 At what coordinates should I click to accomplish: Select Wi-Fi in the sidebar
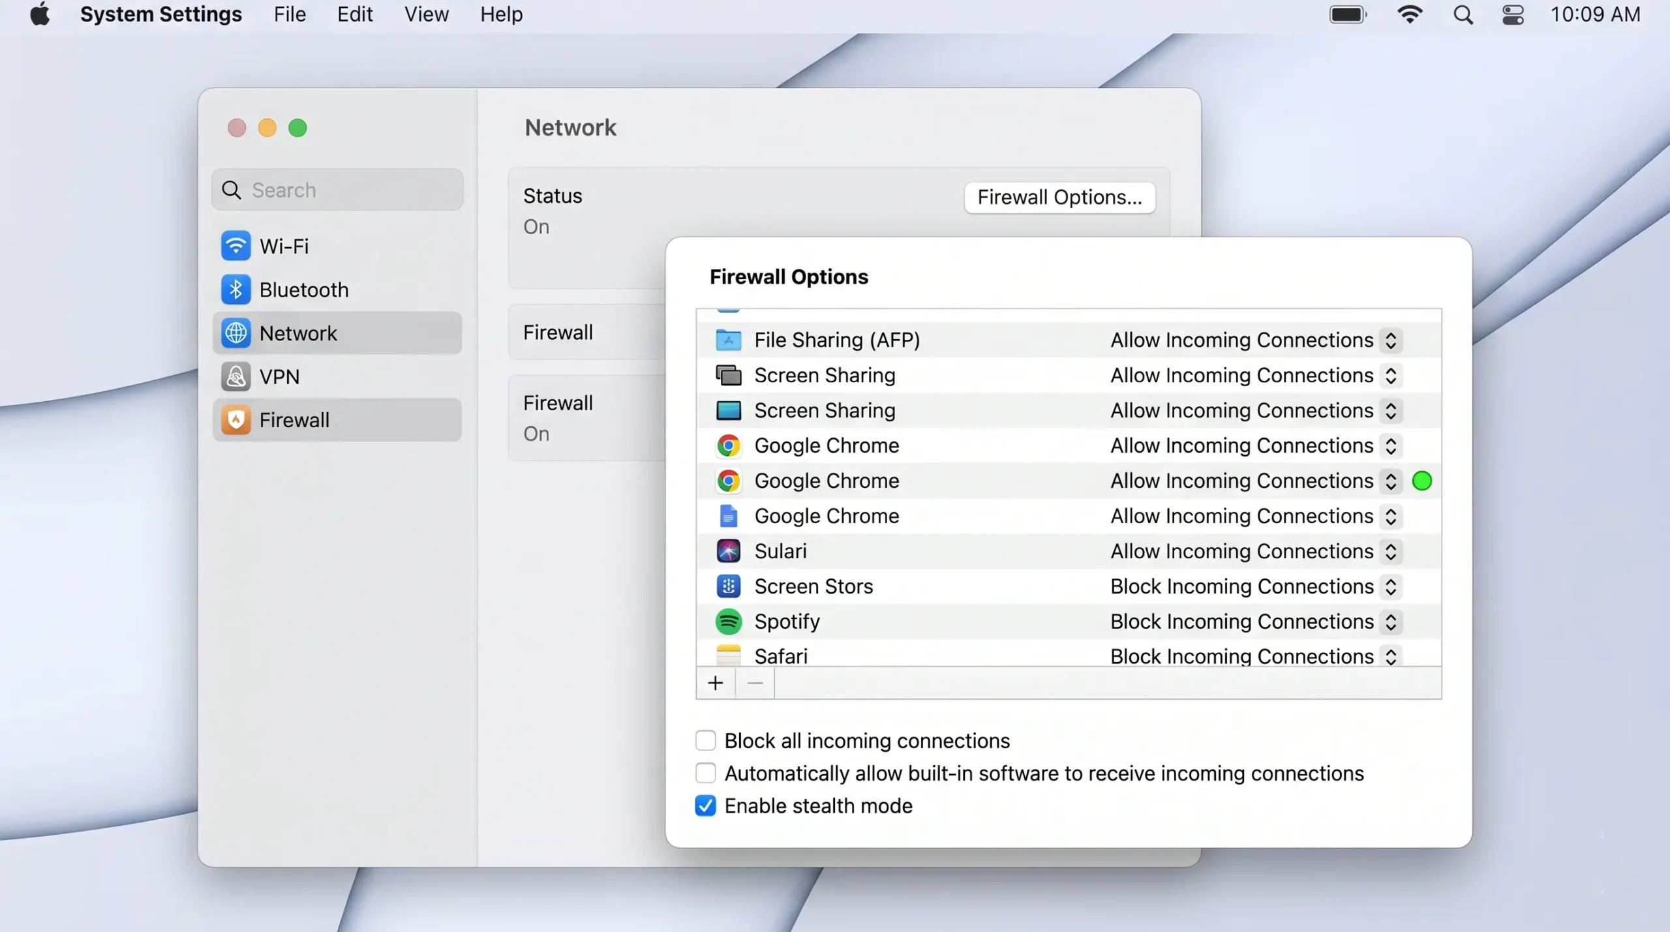[x=337, y=246]
